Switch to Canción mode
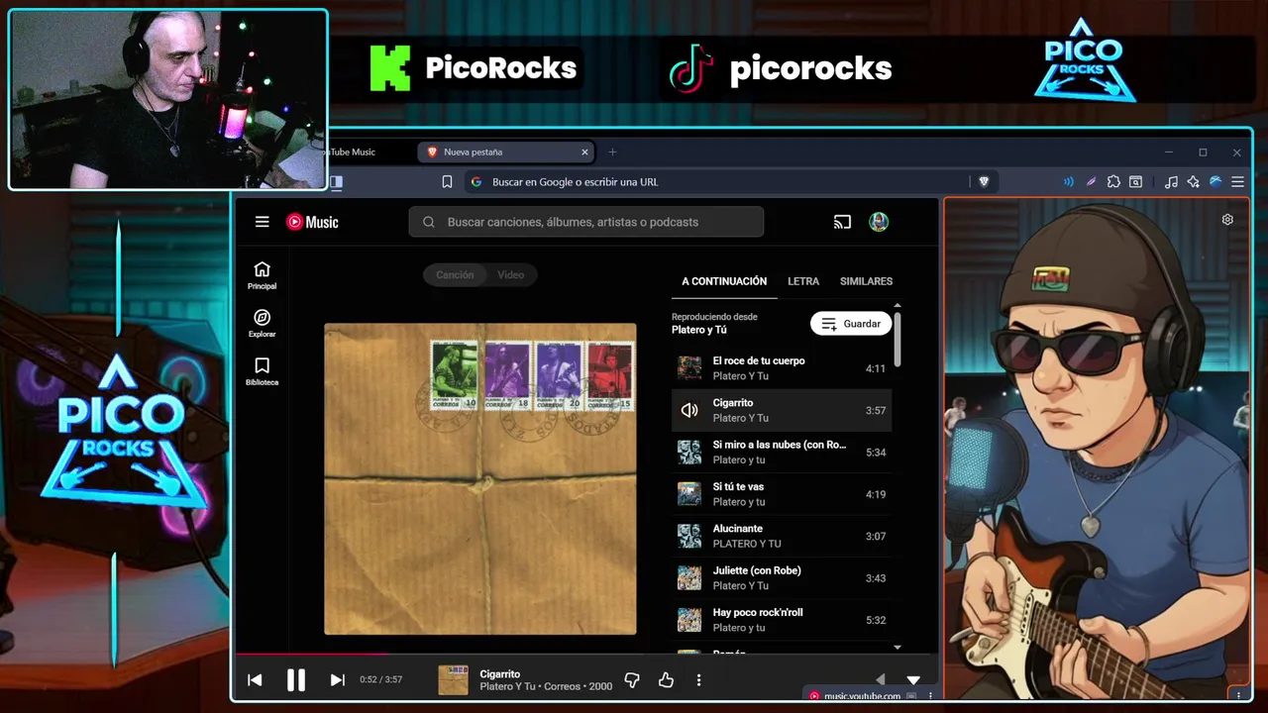This screenshot has width=1268, height=713. point(455,275)
